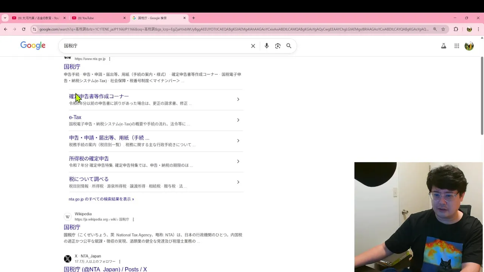Viewport: 484px width, 272px height.
Task: Open the X NTA_Japan result favicon
Action: (68, 259)
